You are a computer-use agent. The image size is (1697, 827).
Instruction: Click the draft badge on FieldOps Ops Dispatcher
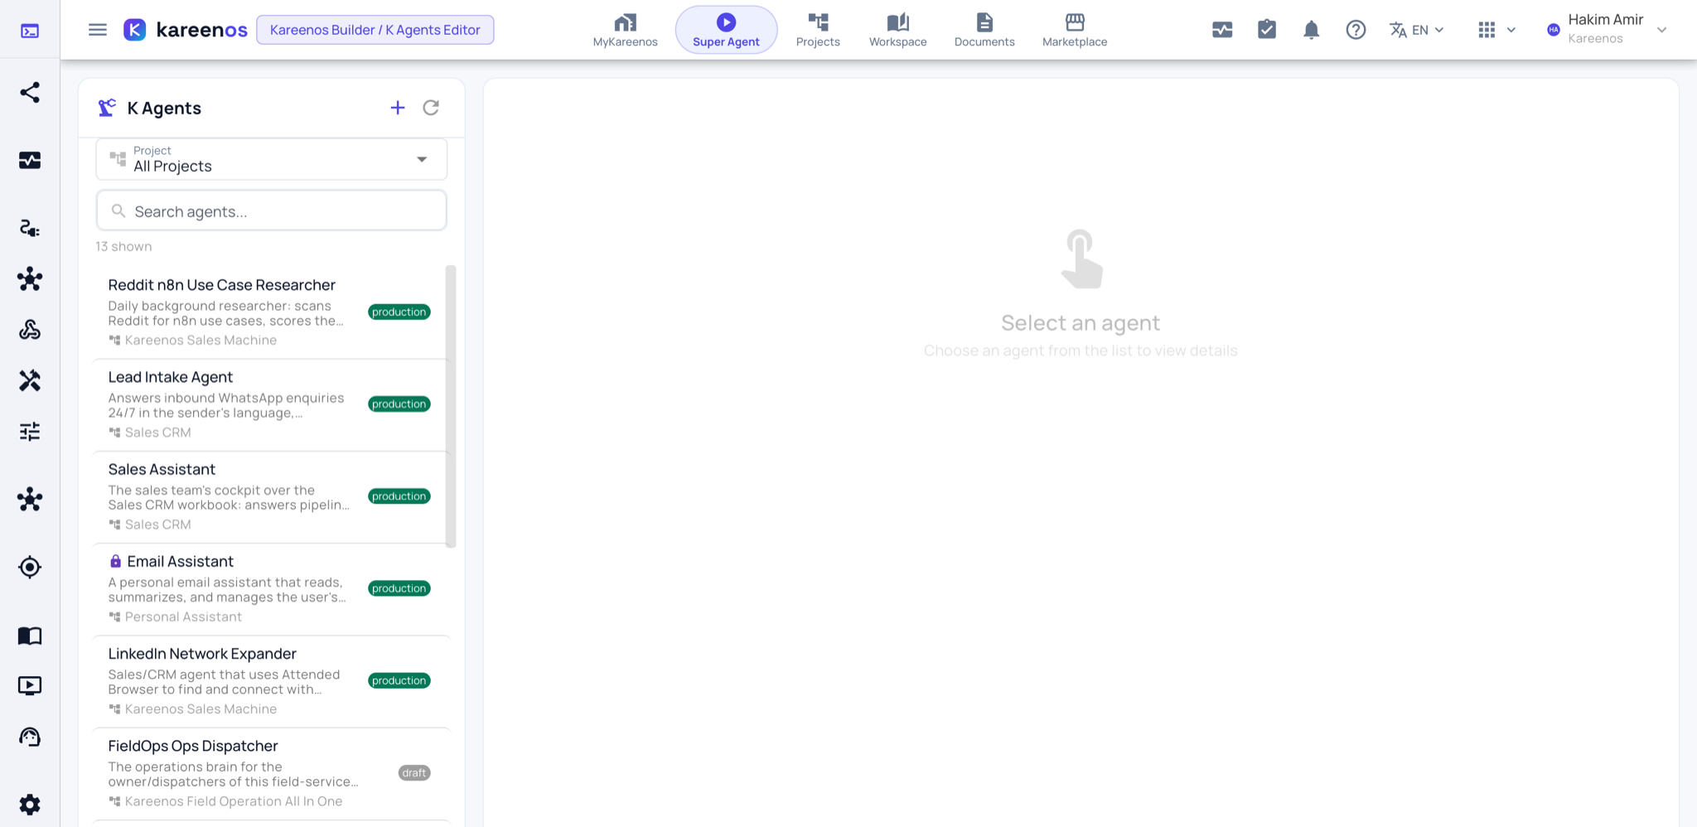click(x=414, y=773)
